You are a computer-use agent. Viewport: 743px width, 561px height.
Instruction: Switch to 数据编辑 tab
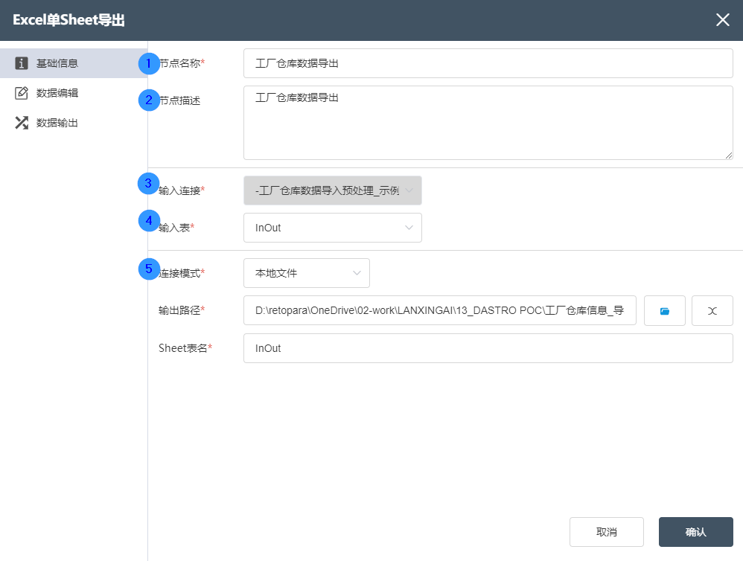[74, 93]
